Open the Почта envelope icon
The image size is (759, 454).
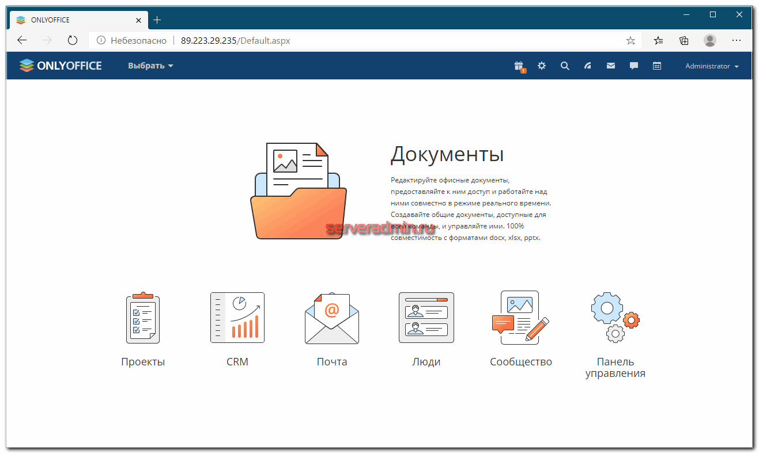tap(332, 319)
